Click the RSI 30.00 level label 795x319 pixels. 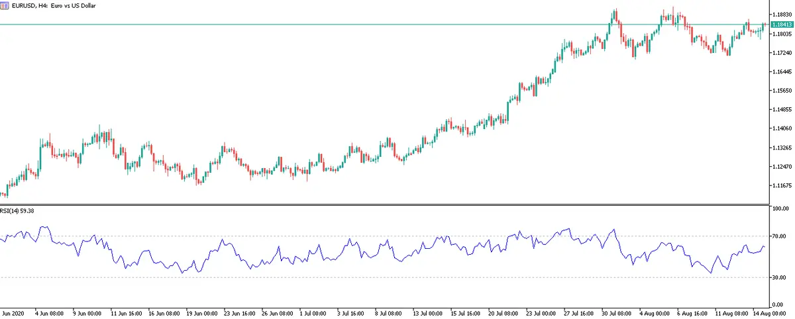(x=778, y=277)
